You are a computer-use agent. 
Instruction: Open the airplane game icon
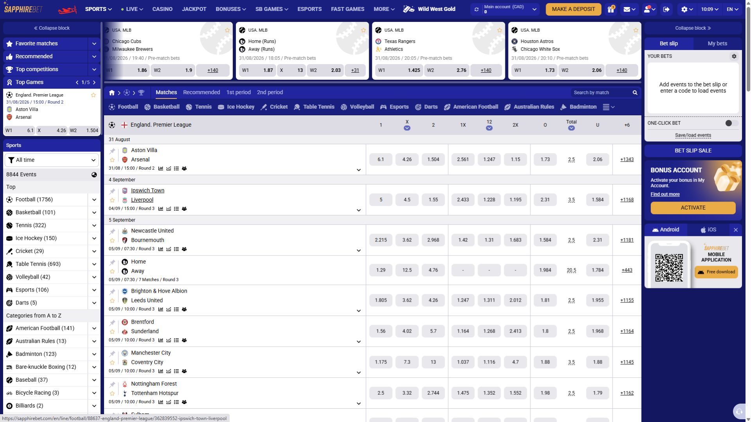coord(67,9)
